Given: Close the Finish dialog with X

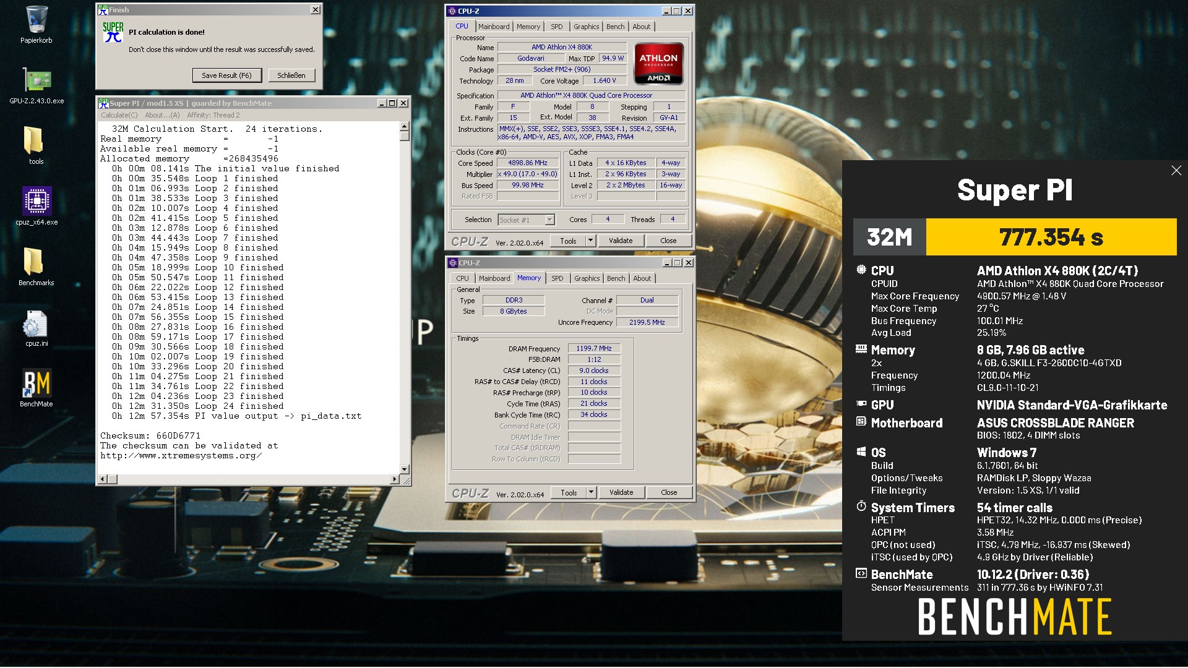Looking at the screenshot, I should [x=316, y=10].
